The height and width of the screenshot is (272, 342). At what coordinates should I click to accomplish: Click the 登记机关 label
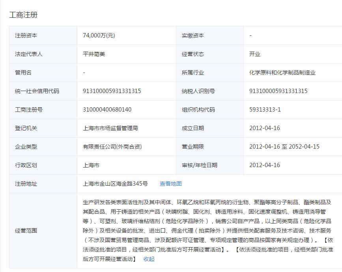[26, 128]
